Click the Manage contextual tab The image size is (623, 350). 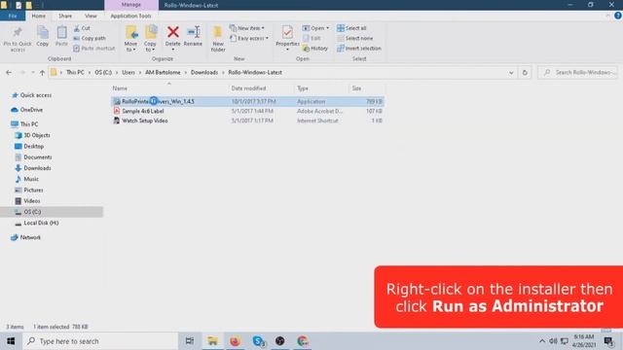[x=131, y=5]
